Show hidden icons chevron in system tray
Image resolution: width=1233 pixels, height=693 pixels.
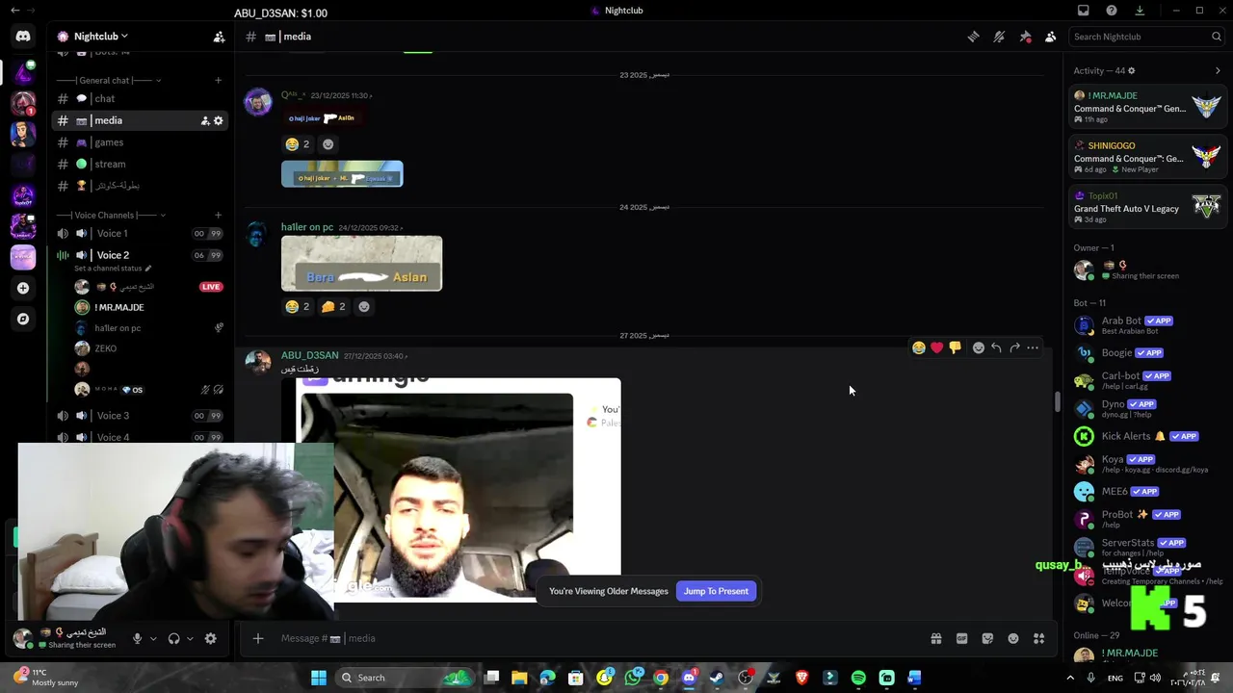[1072, 678]
